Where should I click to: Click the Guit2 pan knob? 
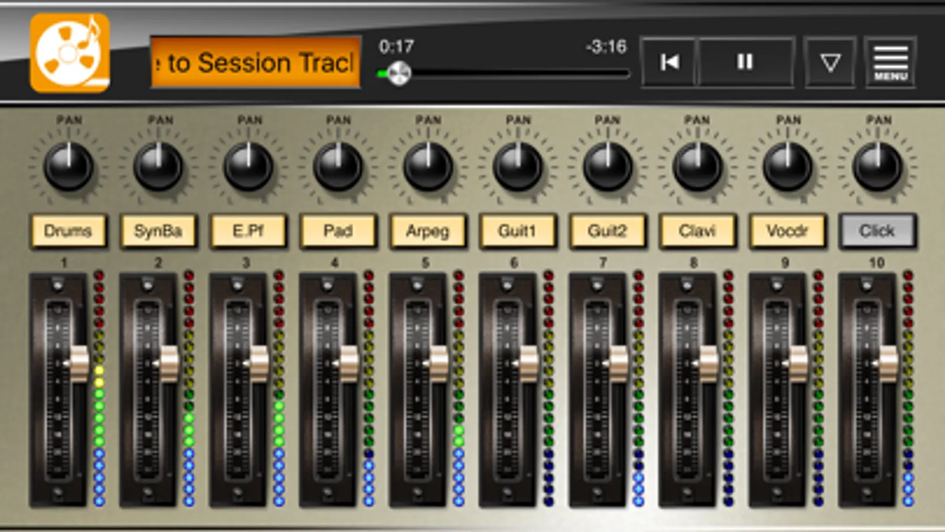608,167
